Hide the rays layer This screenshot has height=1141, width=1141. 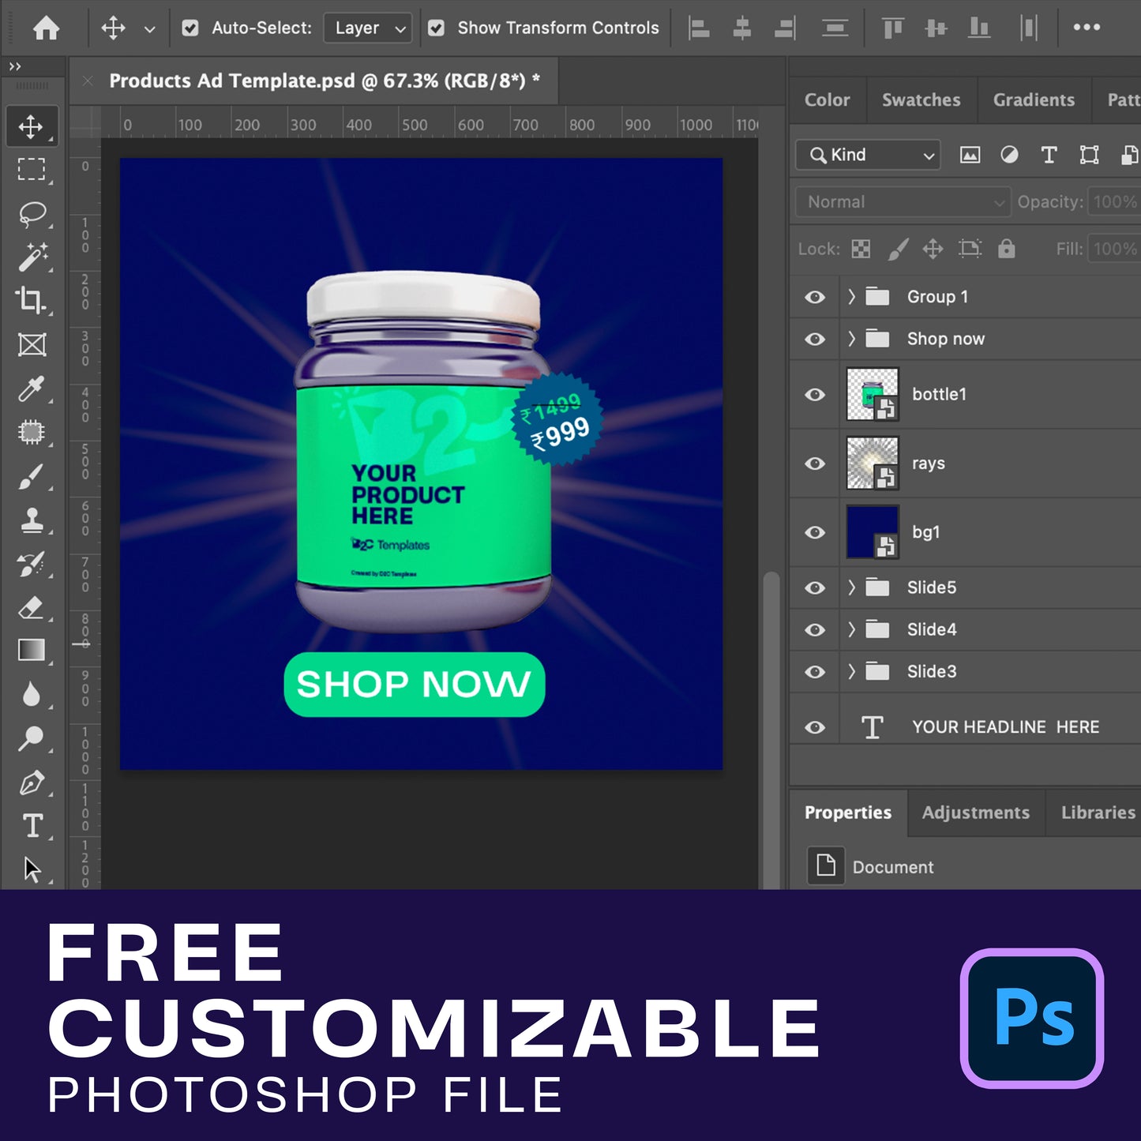coord(815,464)
